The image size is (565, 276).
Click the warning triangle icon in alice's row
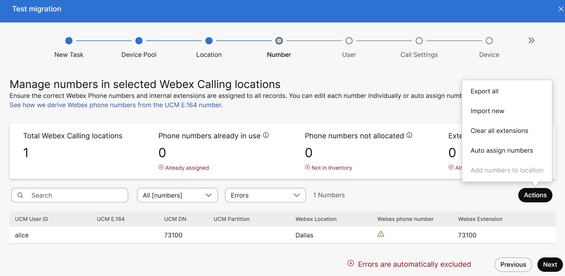pos(381,234)
